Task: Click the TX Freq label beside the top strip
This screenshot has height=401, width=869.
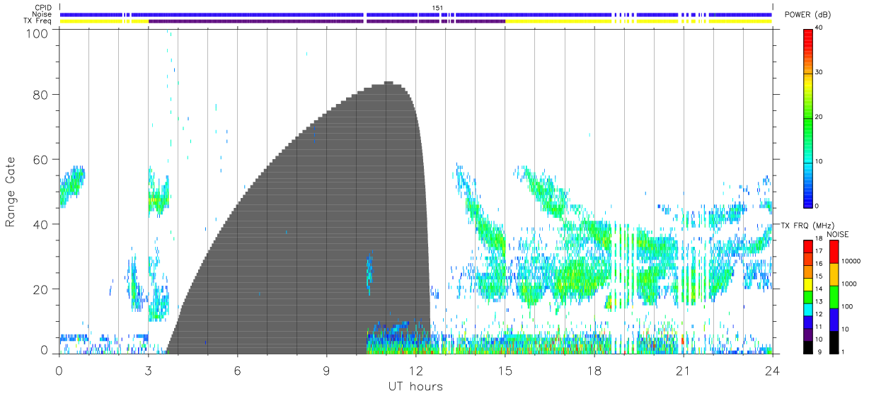Action: click(38, 21)
